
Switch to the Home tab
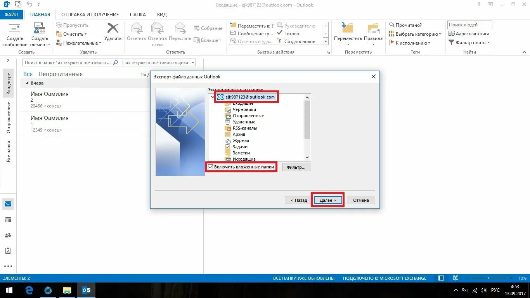(40, 15)
